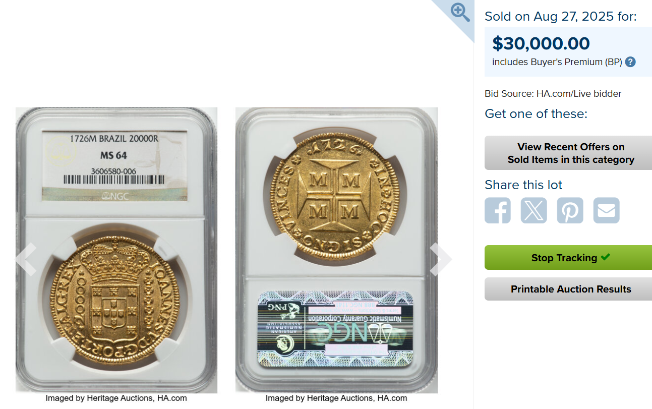
Task: Go to the next image arrow
Action: pyautogui.click(x=441, y=259)
